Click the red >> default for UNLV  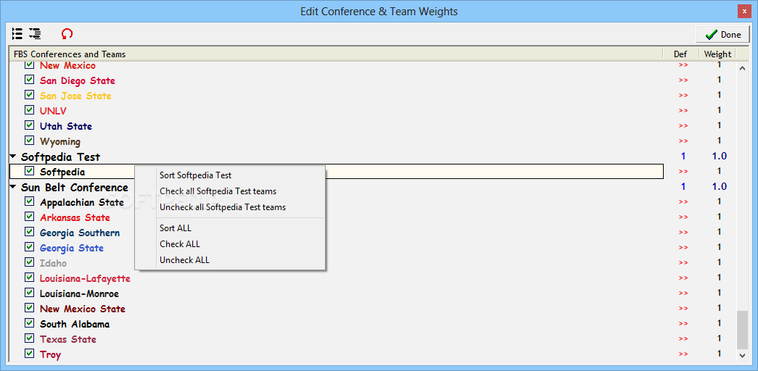click(683, 111)
